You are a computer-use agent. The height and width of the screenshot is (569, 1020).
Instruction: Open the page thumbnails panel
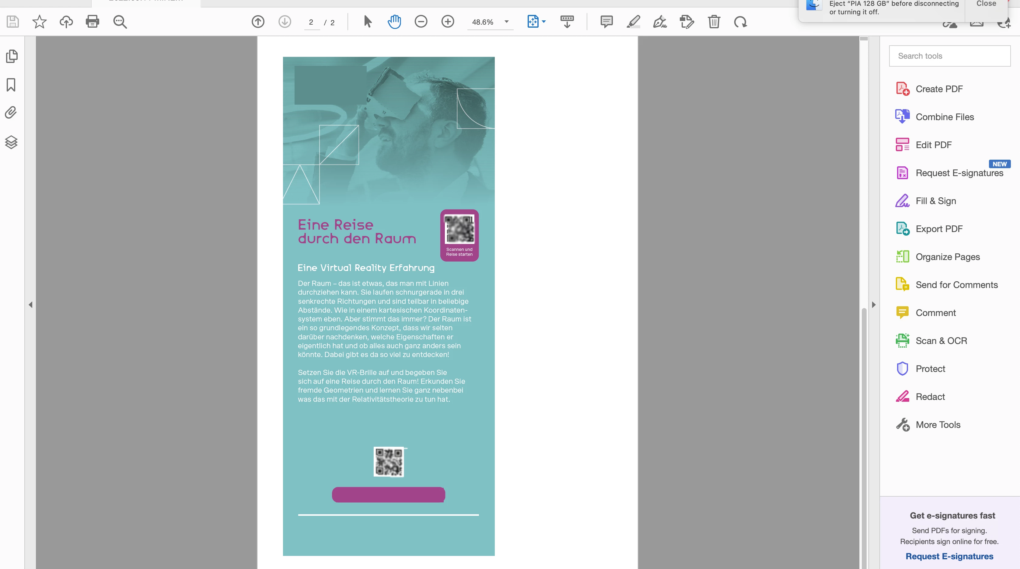point(12,56)
